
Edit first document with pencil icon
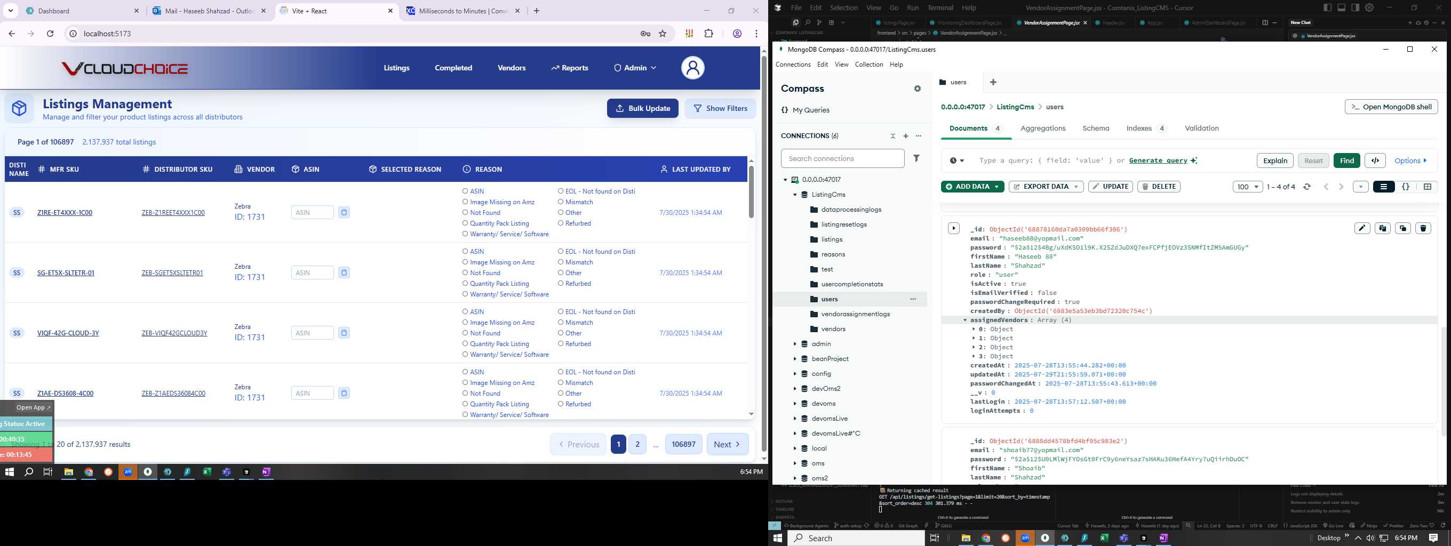click(1362, 228)
